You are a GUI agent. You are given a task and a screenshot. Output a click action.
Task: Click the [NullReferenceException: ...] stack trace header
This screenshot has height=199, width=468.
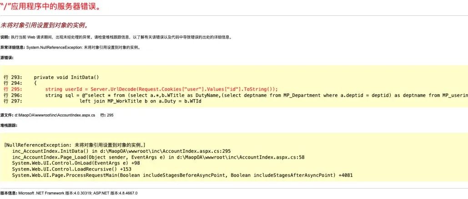[x=75, y=145]
